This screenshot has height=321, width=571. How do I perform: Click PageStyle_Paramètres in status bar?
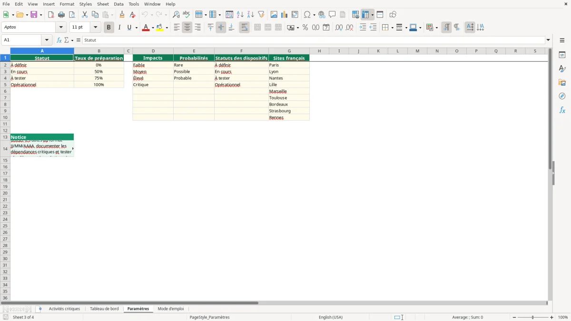pyautogui.click(x=209, y=317)
